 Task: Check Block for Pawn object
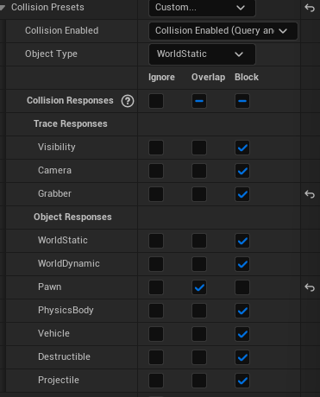(x=242, y=287)
